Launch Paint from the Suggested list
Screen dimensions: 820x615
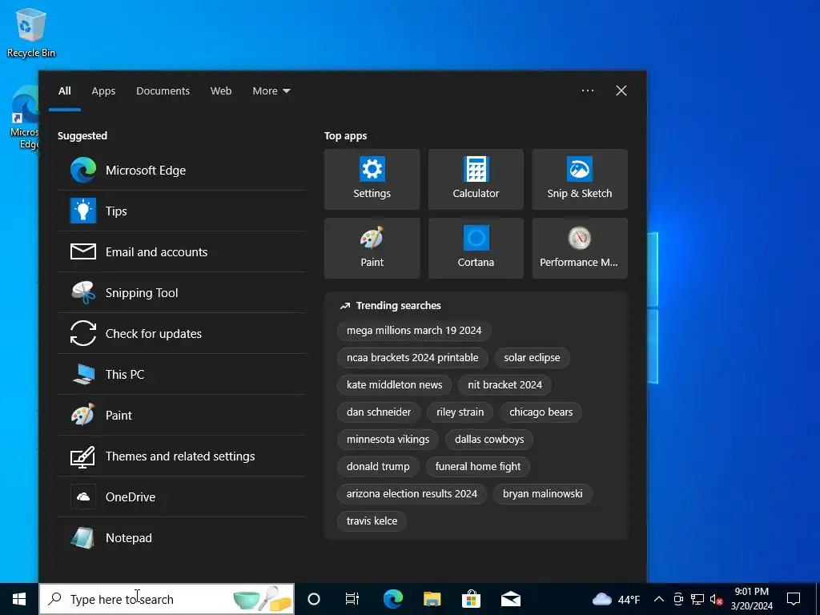[x=181, y=415]
